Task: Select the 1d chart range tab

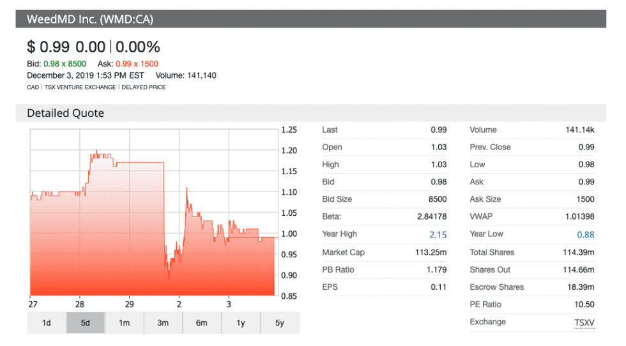Action: (x=47, y=323)
